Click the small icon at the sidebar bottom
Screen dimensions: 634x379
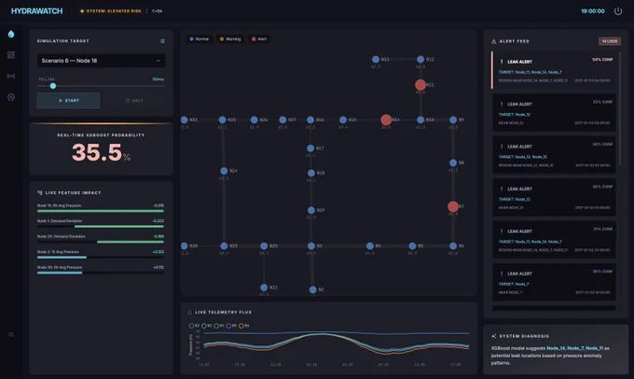[11, 334]
